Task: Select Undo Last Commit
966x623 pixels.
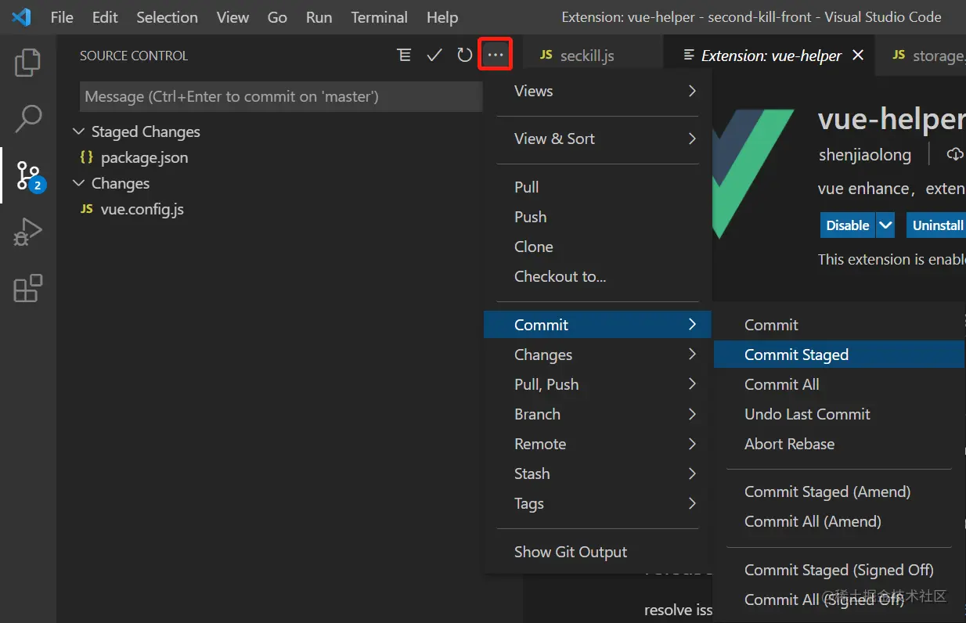Action: [x=839, y=414]
